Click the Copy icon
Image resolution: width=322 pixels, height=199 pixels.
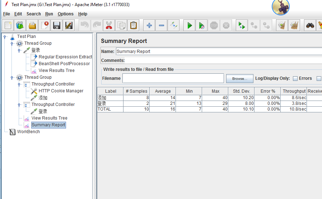point(121,26)
